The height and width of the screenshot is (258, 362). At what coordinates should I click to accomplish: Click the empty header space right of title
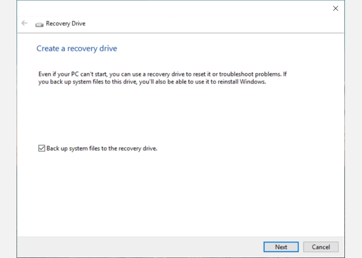(207, 24)
